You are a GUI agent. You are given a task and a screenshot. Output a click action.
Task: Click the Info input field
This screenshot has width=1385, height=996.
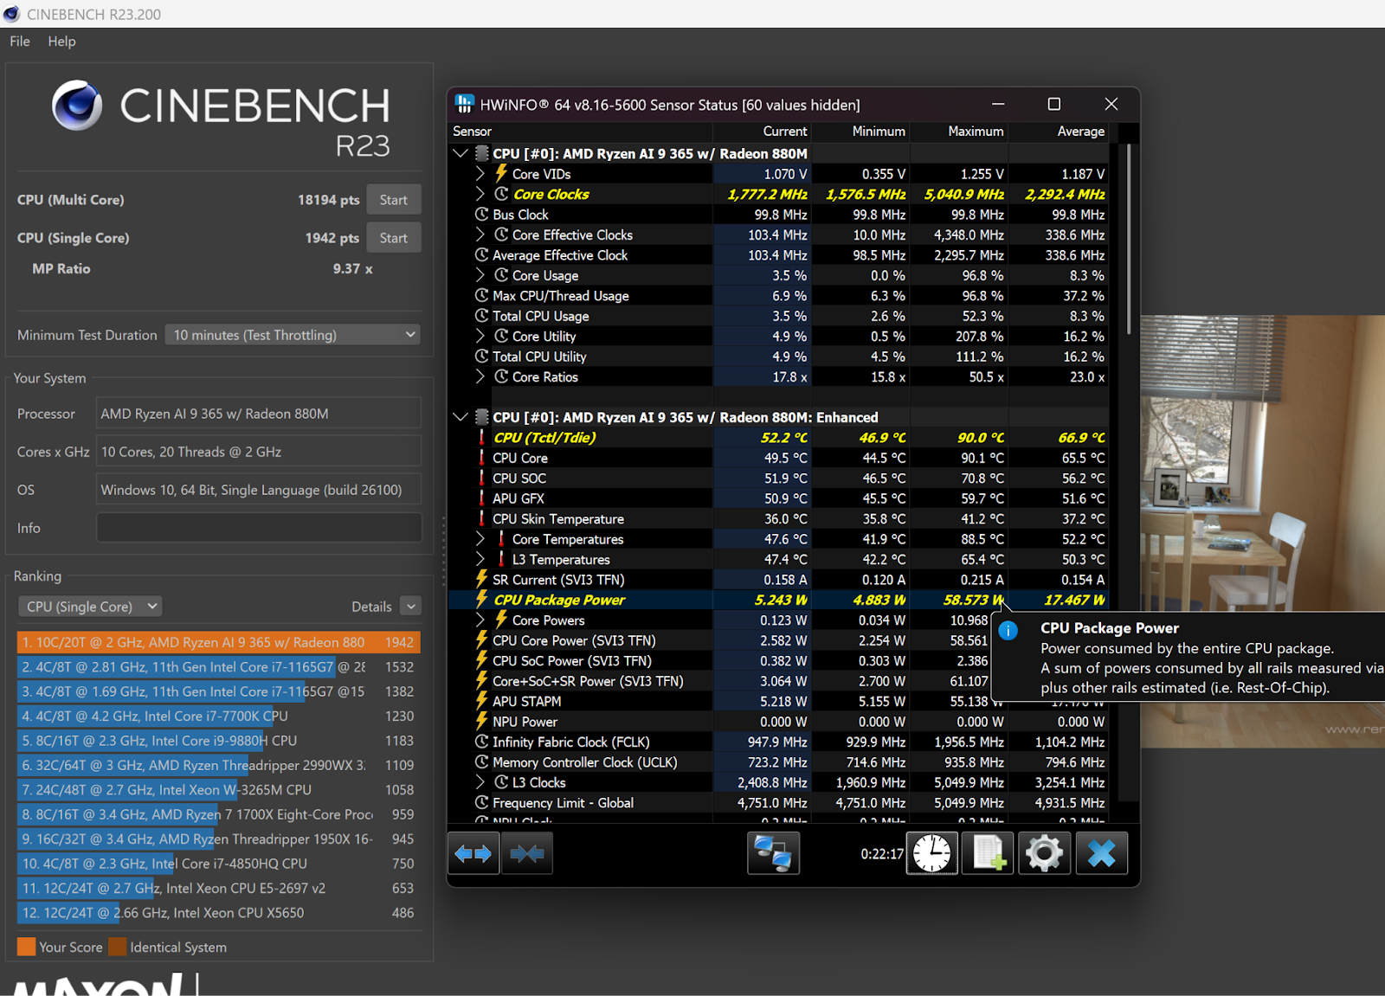pos(259,528)
